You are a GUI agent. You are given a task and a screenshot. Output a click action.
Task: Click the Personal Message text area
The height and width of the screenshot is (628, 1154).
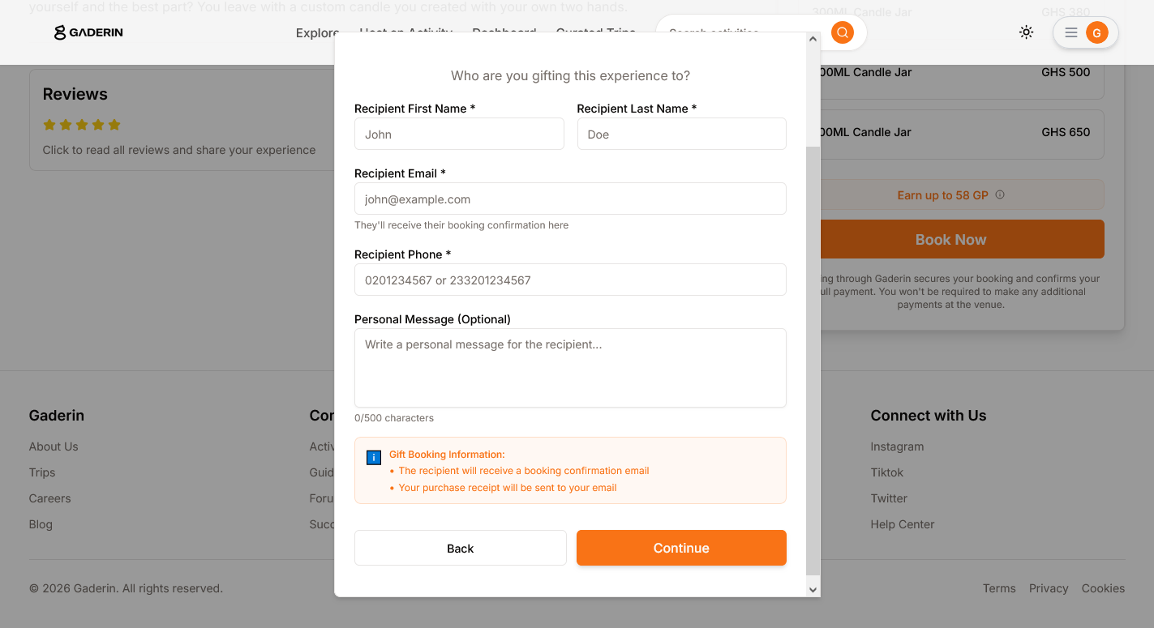[570, 367]
